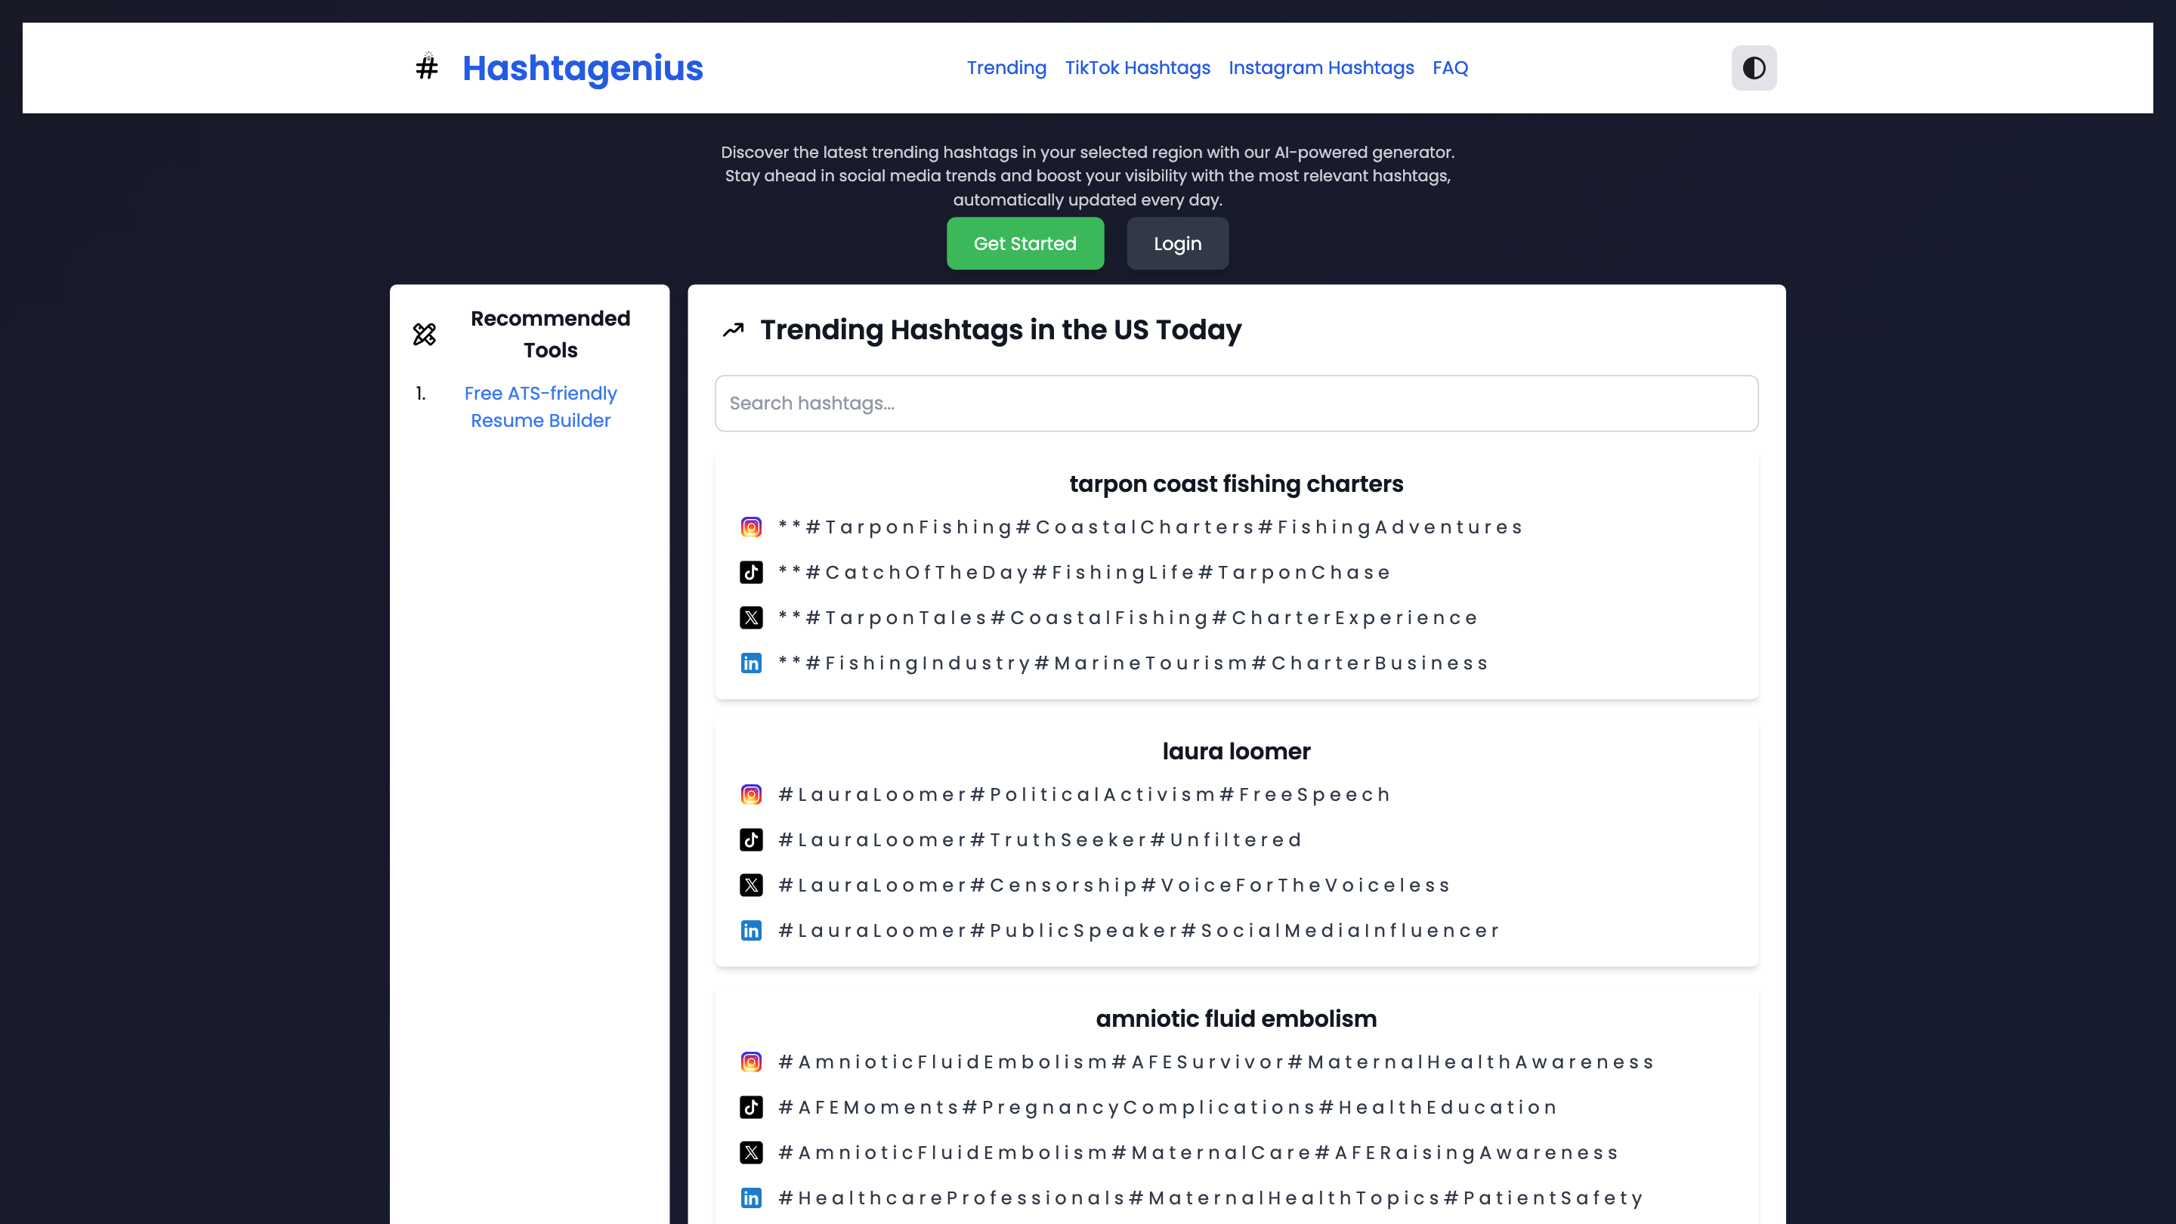Open the Trending nav link
The image size is (2176, 1224).
tap(1006, 67)
